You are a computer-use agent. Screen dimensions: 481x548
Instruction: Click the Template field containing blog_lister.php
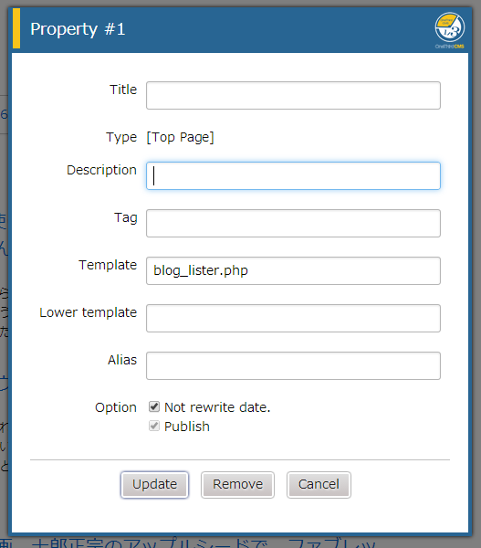(x=293, y=271)
